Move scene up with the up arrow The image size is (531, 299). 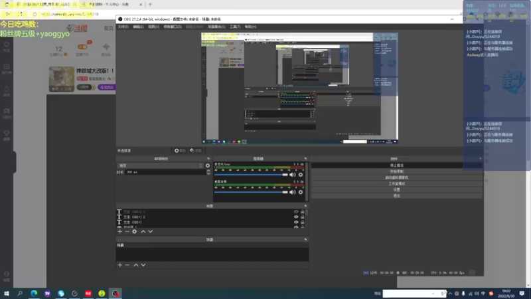click(136, 264)
